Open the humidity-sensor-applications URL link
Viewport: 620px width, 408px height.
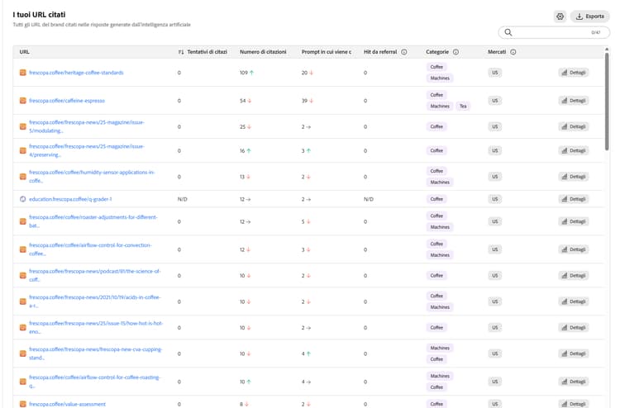click(x=92, y=177)
